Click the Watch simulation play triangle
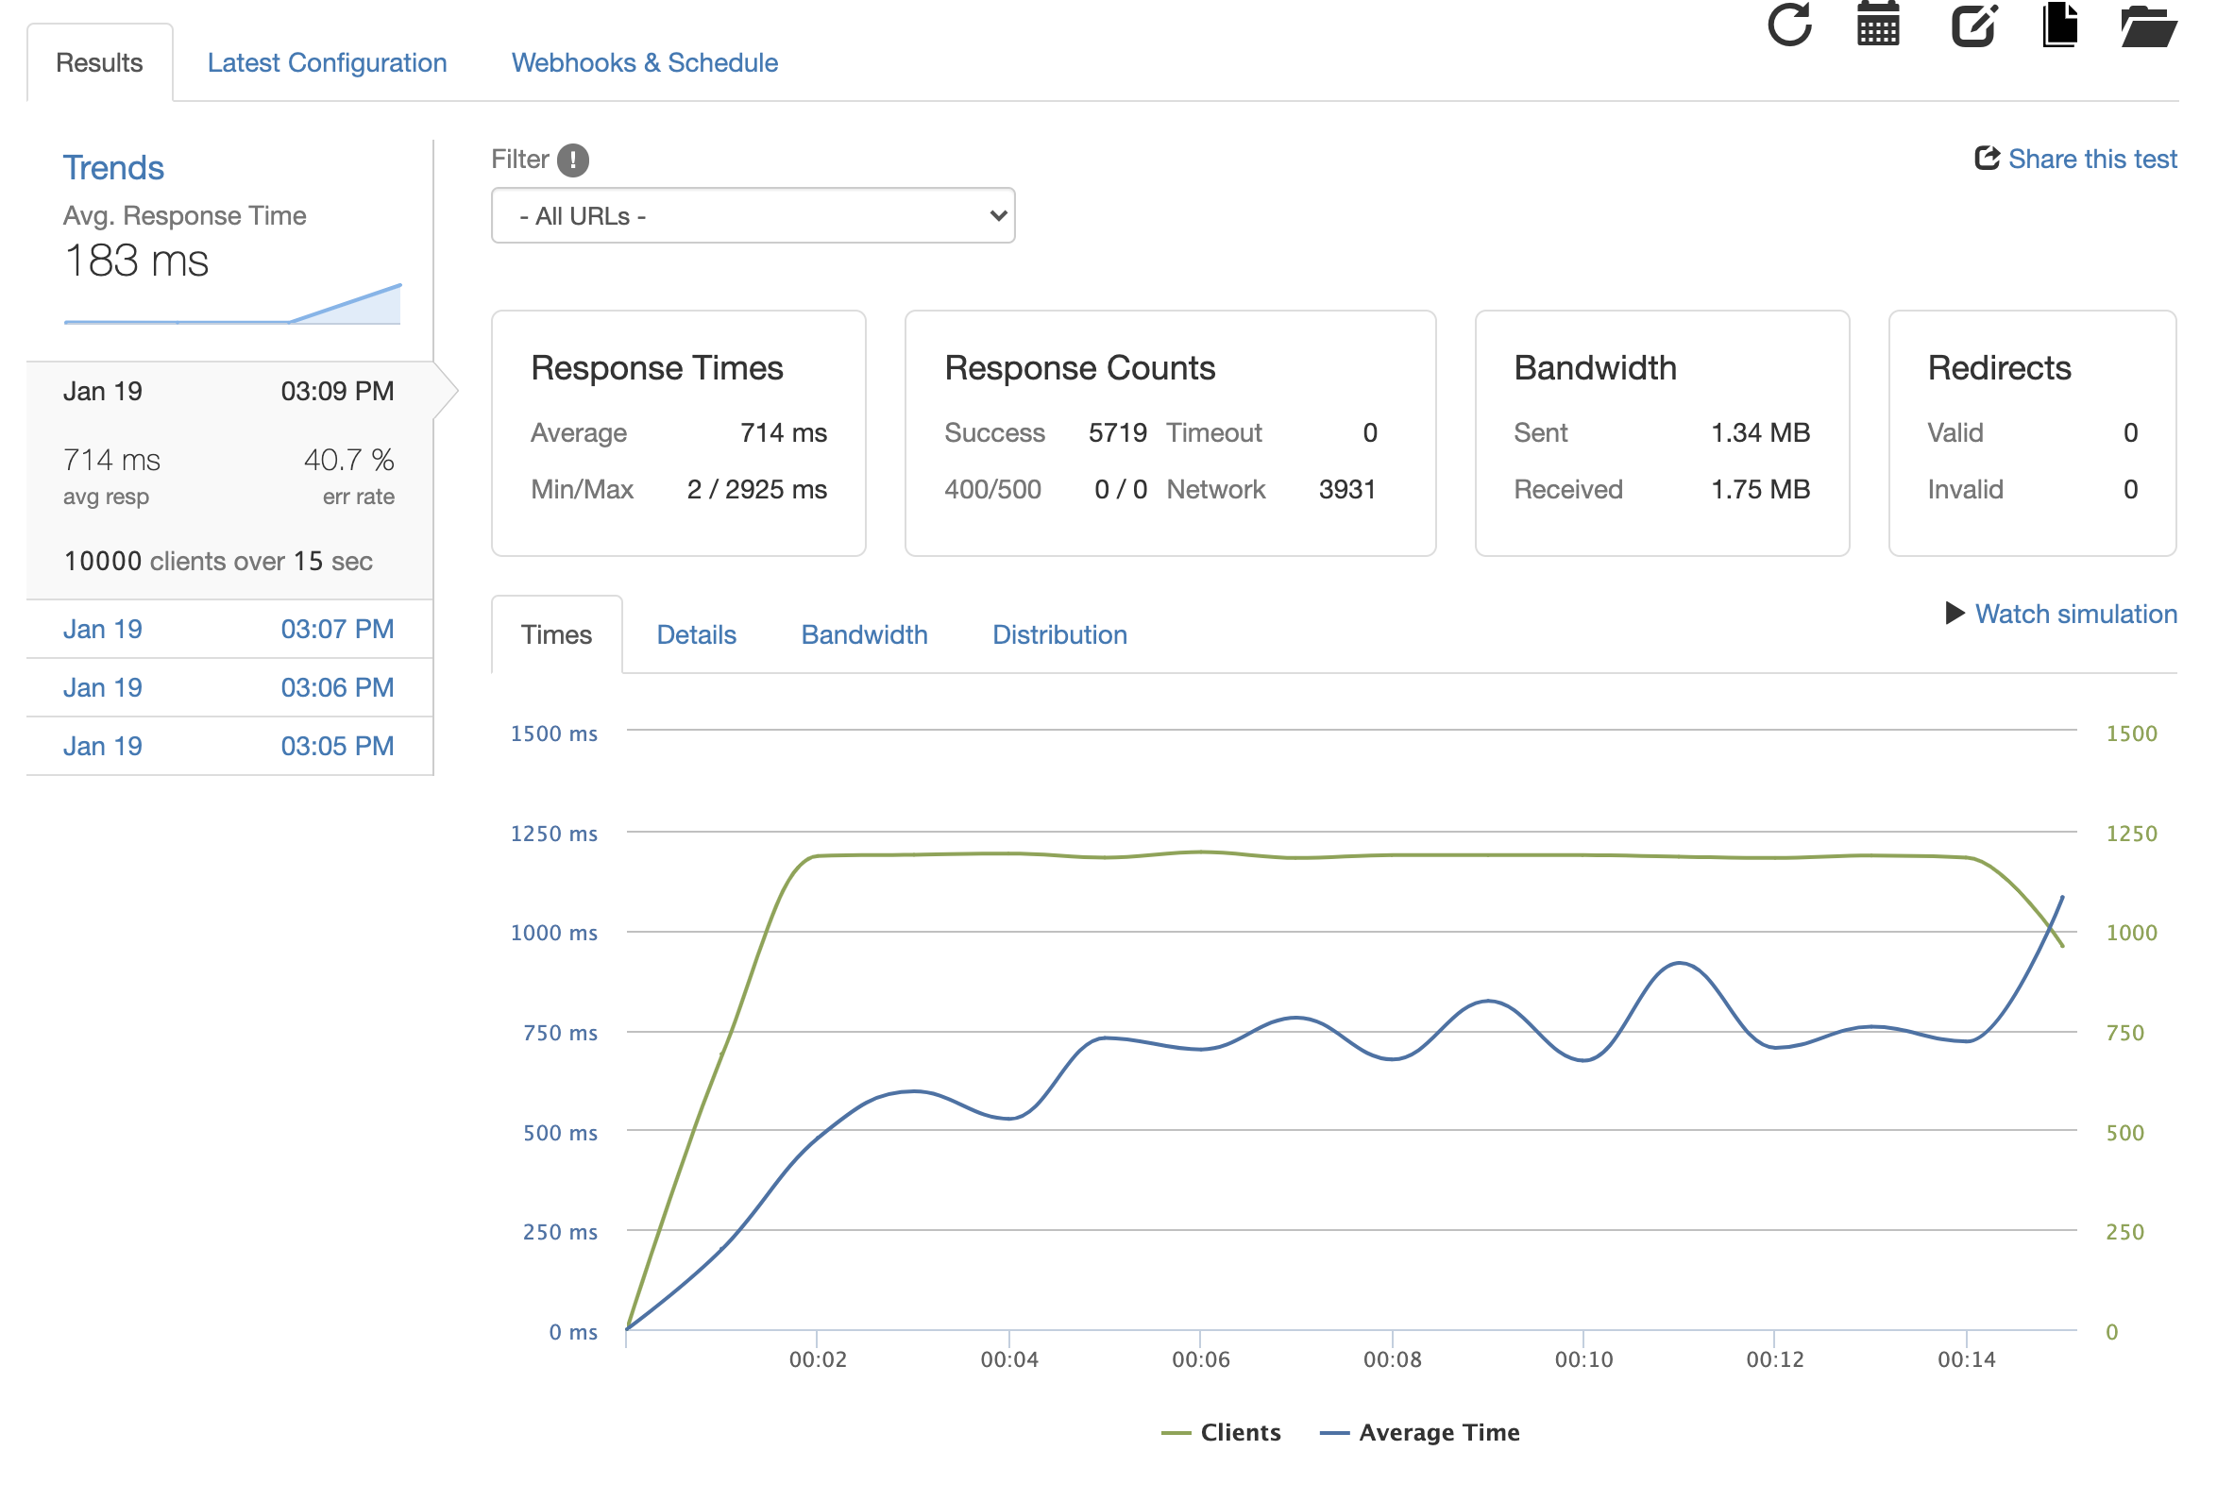 click(x=1955, y=613)
